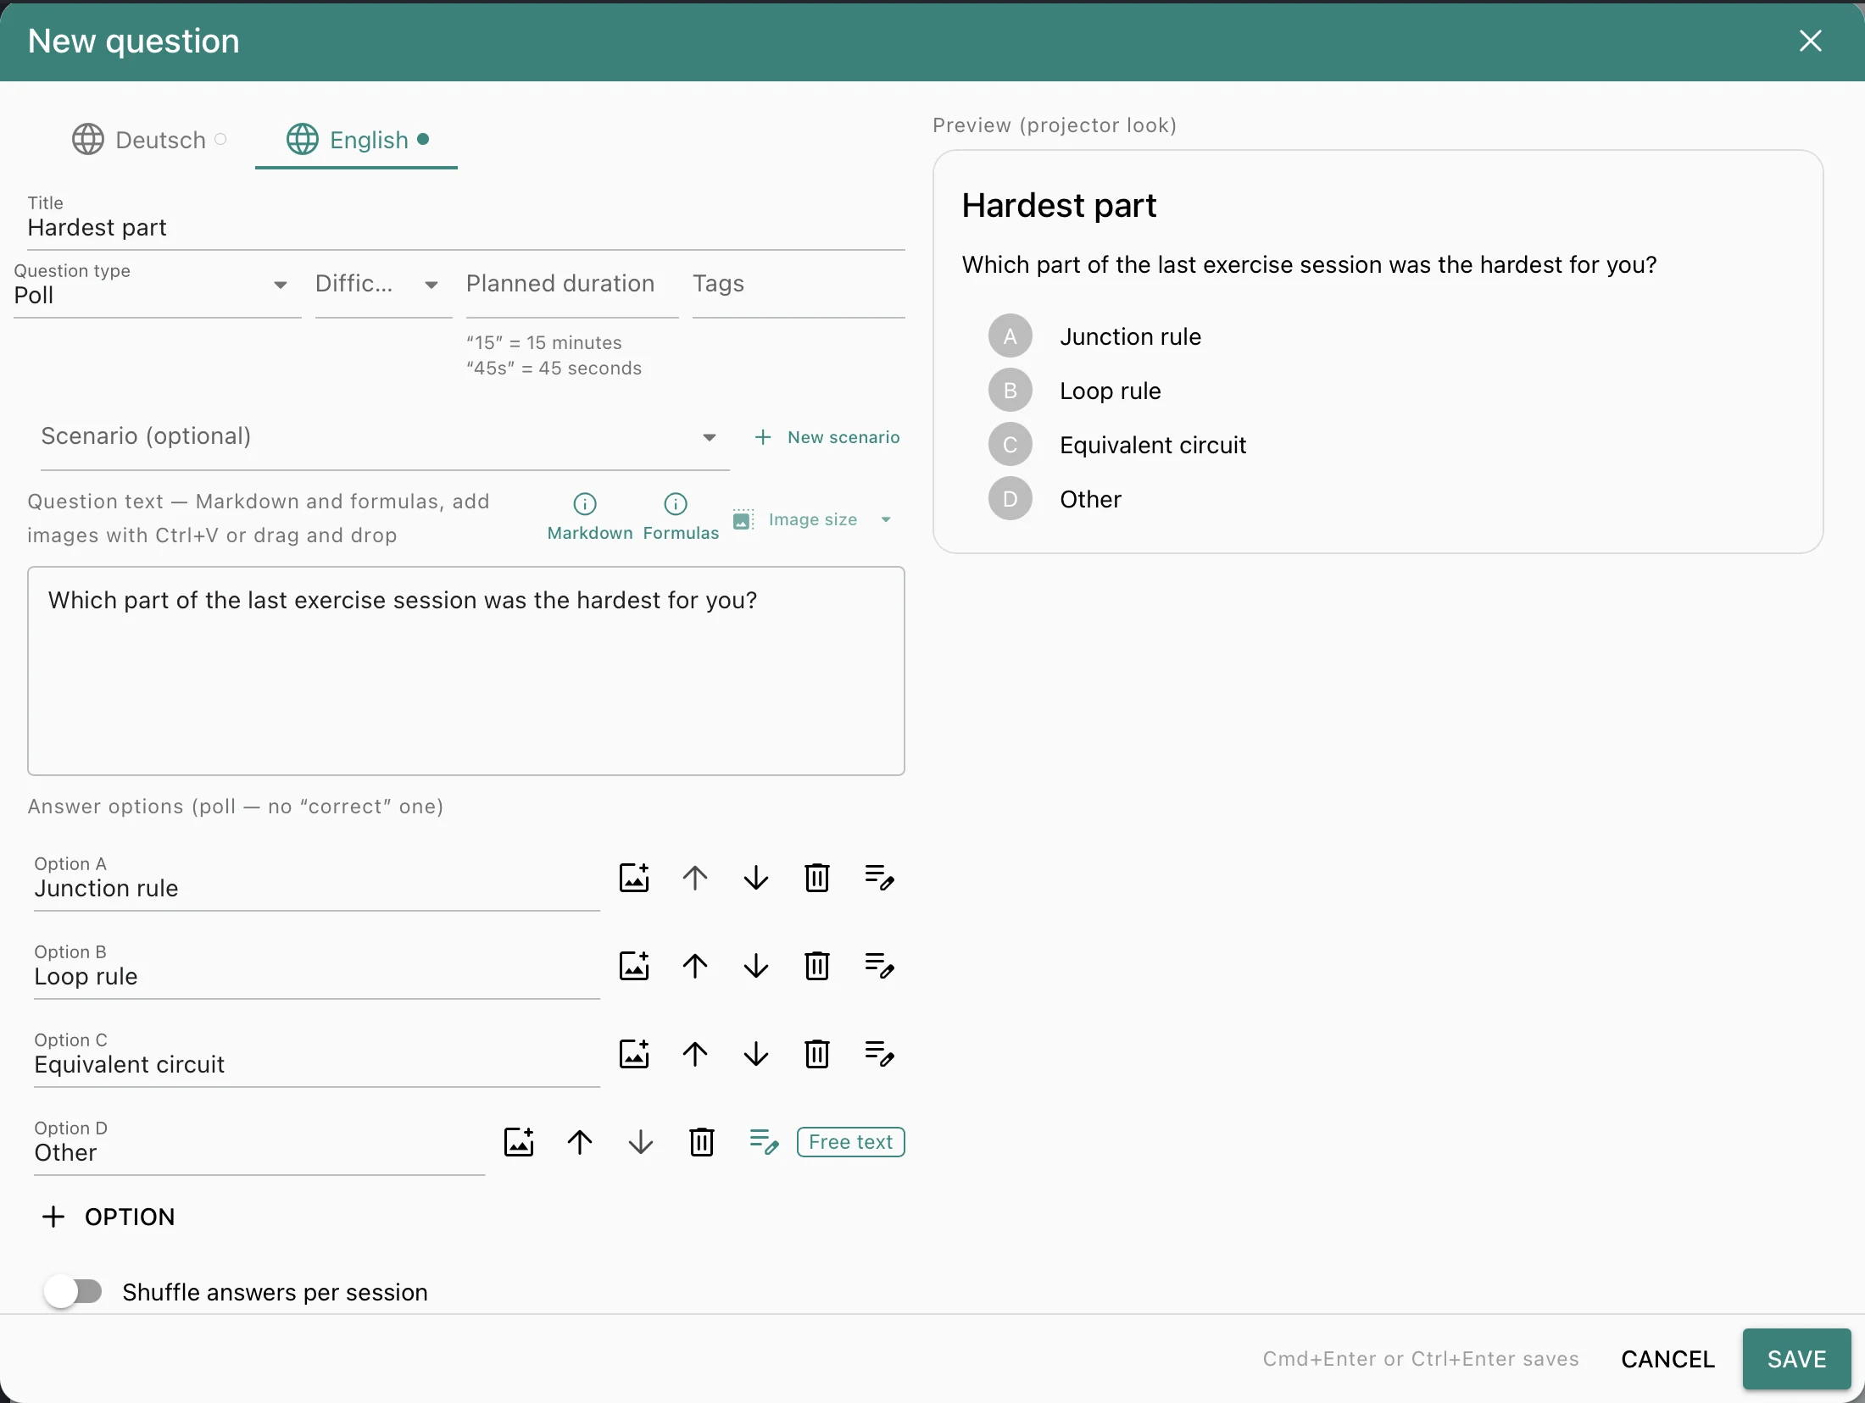Switch to the English language tab
The height and width of the screenshot is (1403, 1865).
pos(357,139)
